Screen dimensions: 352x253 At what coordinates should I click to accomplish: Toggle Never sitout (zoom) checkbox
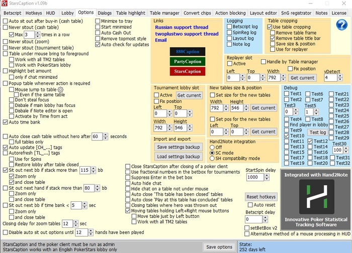point(6,42)
